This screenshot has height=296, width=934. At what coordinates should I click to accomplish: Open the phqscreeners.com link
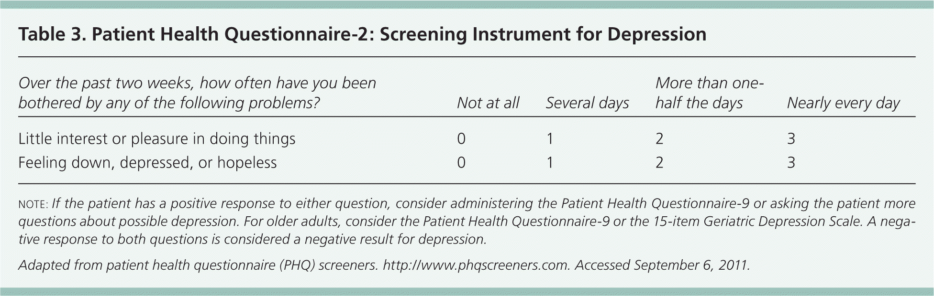pyautogui.click(x=476, y=265)
